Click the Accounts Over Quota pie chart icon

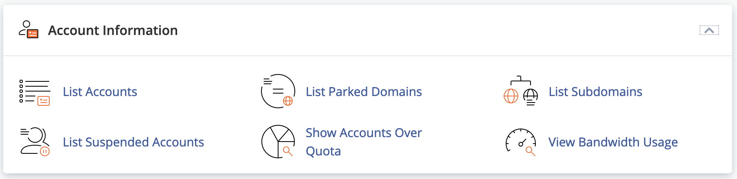[278, 142]
